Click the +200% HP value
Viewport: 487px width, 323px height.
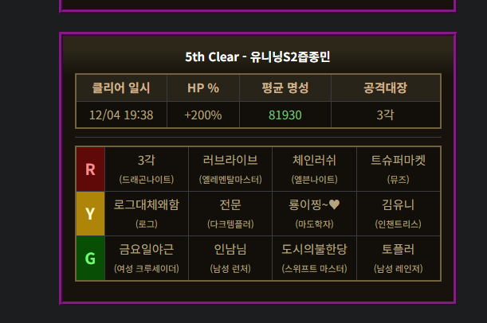click(x=202, y=115)
